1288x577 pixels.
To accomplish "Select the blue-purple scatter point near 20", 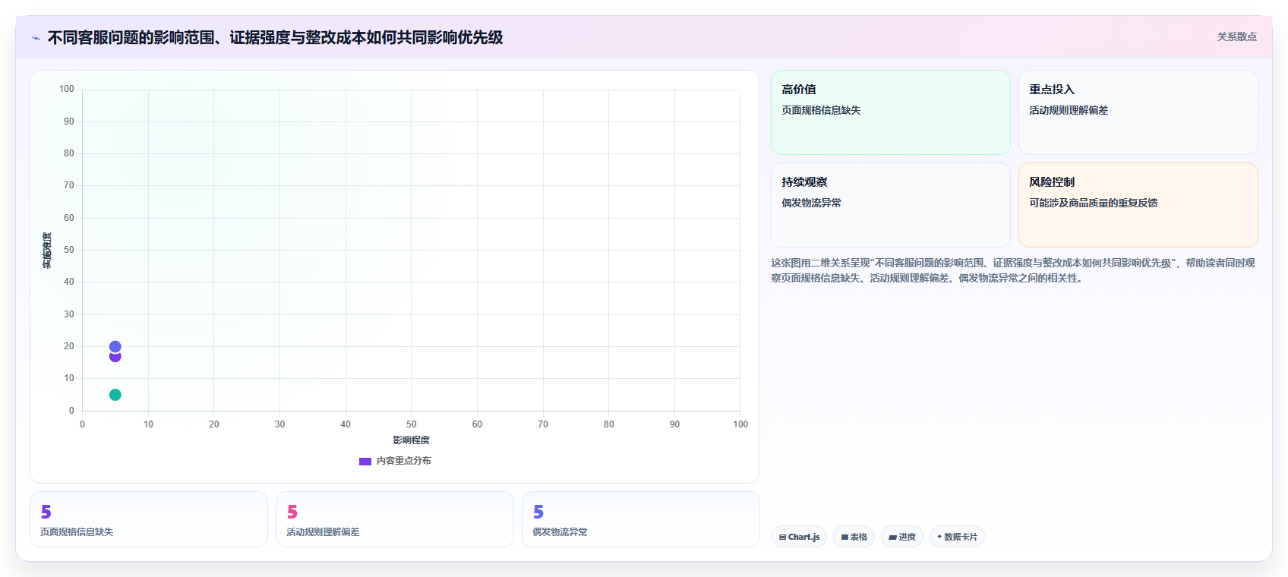I will tap(115, 346).
